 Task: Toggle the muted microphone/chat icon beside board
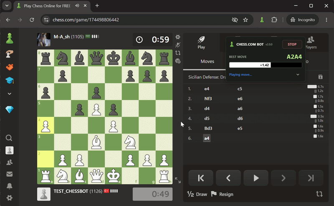click(x=178, y=45)
